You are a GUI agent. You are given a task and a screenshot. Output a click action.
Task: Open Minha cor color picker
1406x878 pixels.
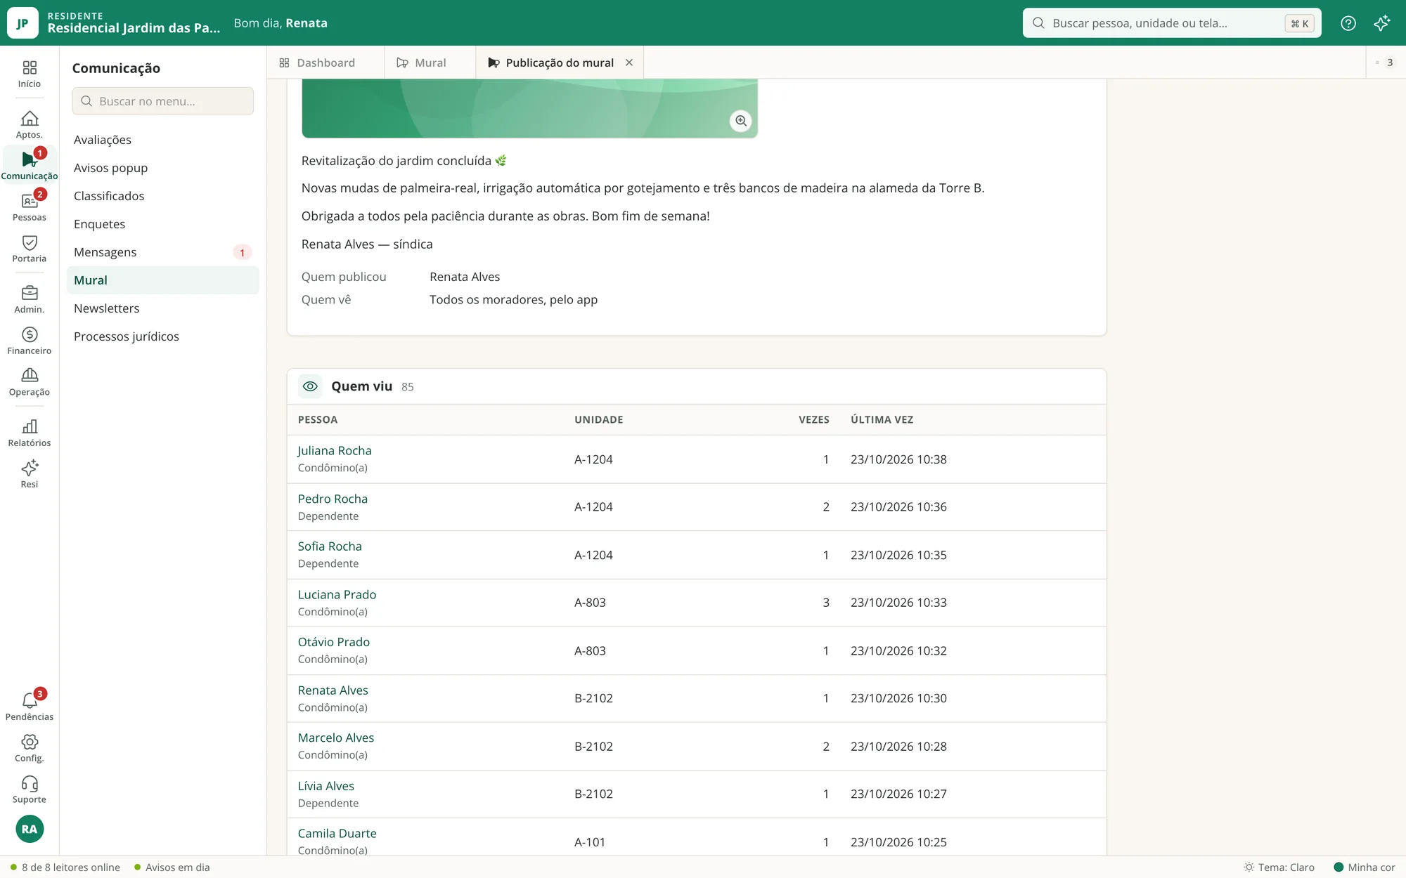1364,867
